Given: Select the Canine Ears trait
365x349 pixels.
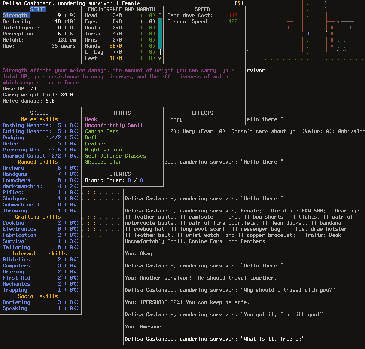Looking at the screenshot, I should click(x=102, y=131).
